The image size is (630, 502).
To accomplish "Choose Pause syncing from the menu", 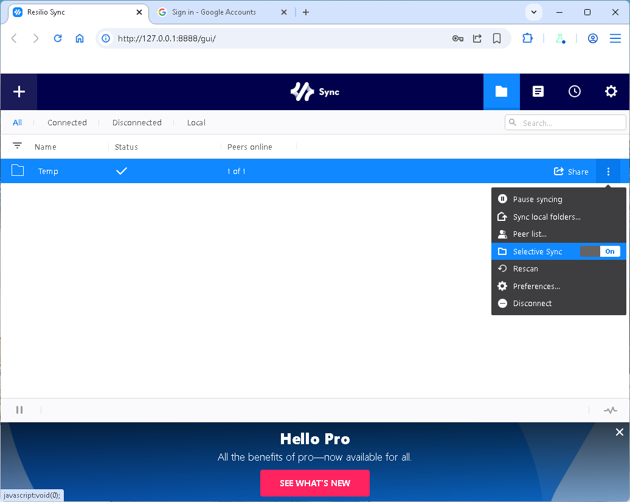I will point(558,200).
